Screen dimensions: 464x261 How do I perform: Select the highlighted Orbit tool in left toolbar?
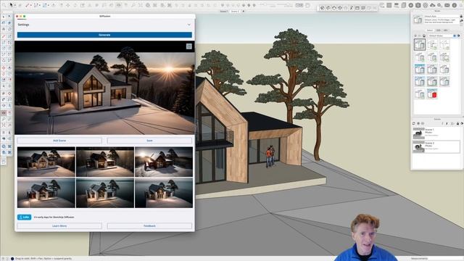[4, 112]
